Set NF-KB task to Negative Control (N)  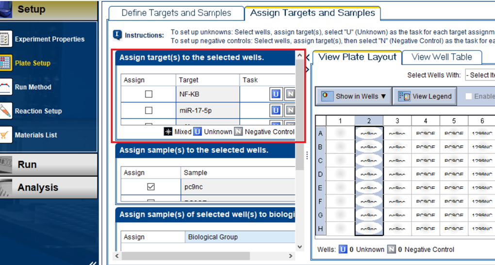tap(290, 94)
